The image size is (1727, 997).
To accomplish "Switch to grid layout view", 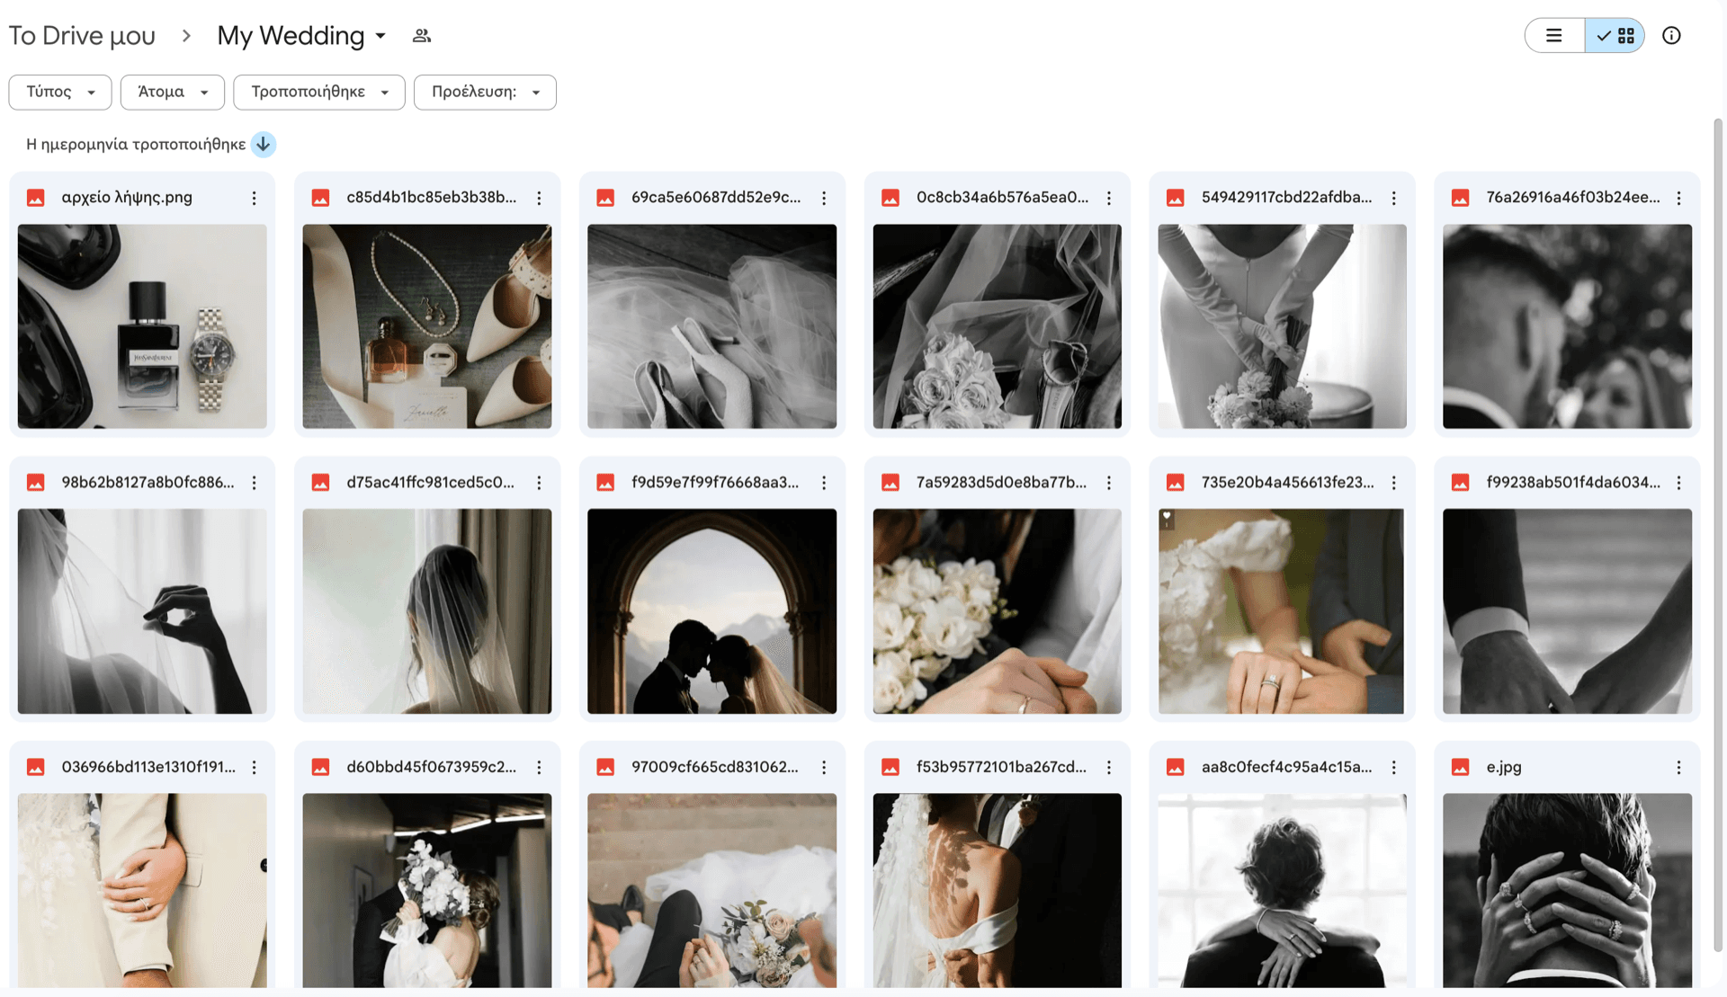I will pyautogui.click(x=1615, y=36).
